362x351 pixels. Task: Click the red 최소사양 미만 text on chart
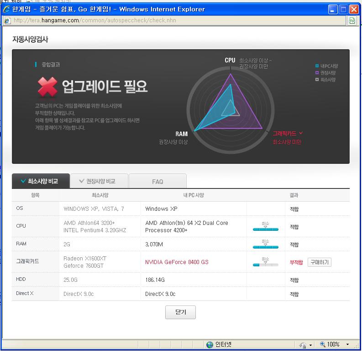coord(287,142)
